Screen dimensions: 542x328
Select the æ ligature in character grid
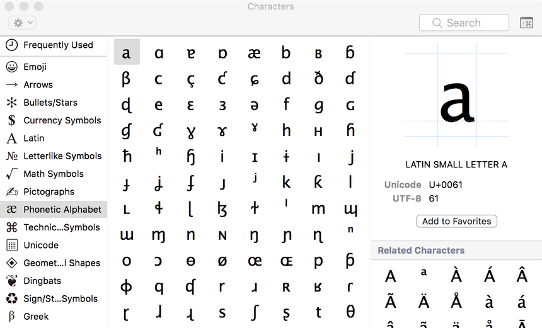pos(254,53)
